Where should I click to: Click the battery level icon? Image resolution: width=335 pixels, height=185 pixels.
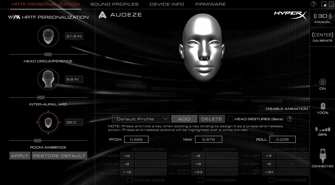pyautogui.click(x=323, y=106)
